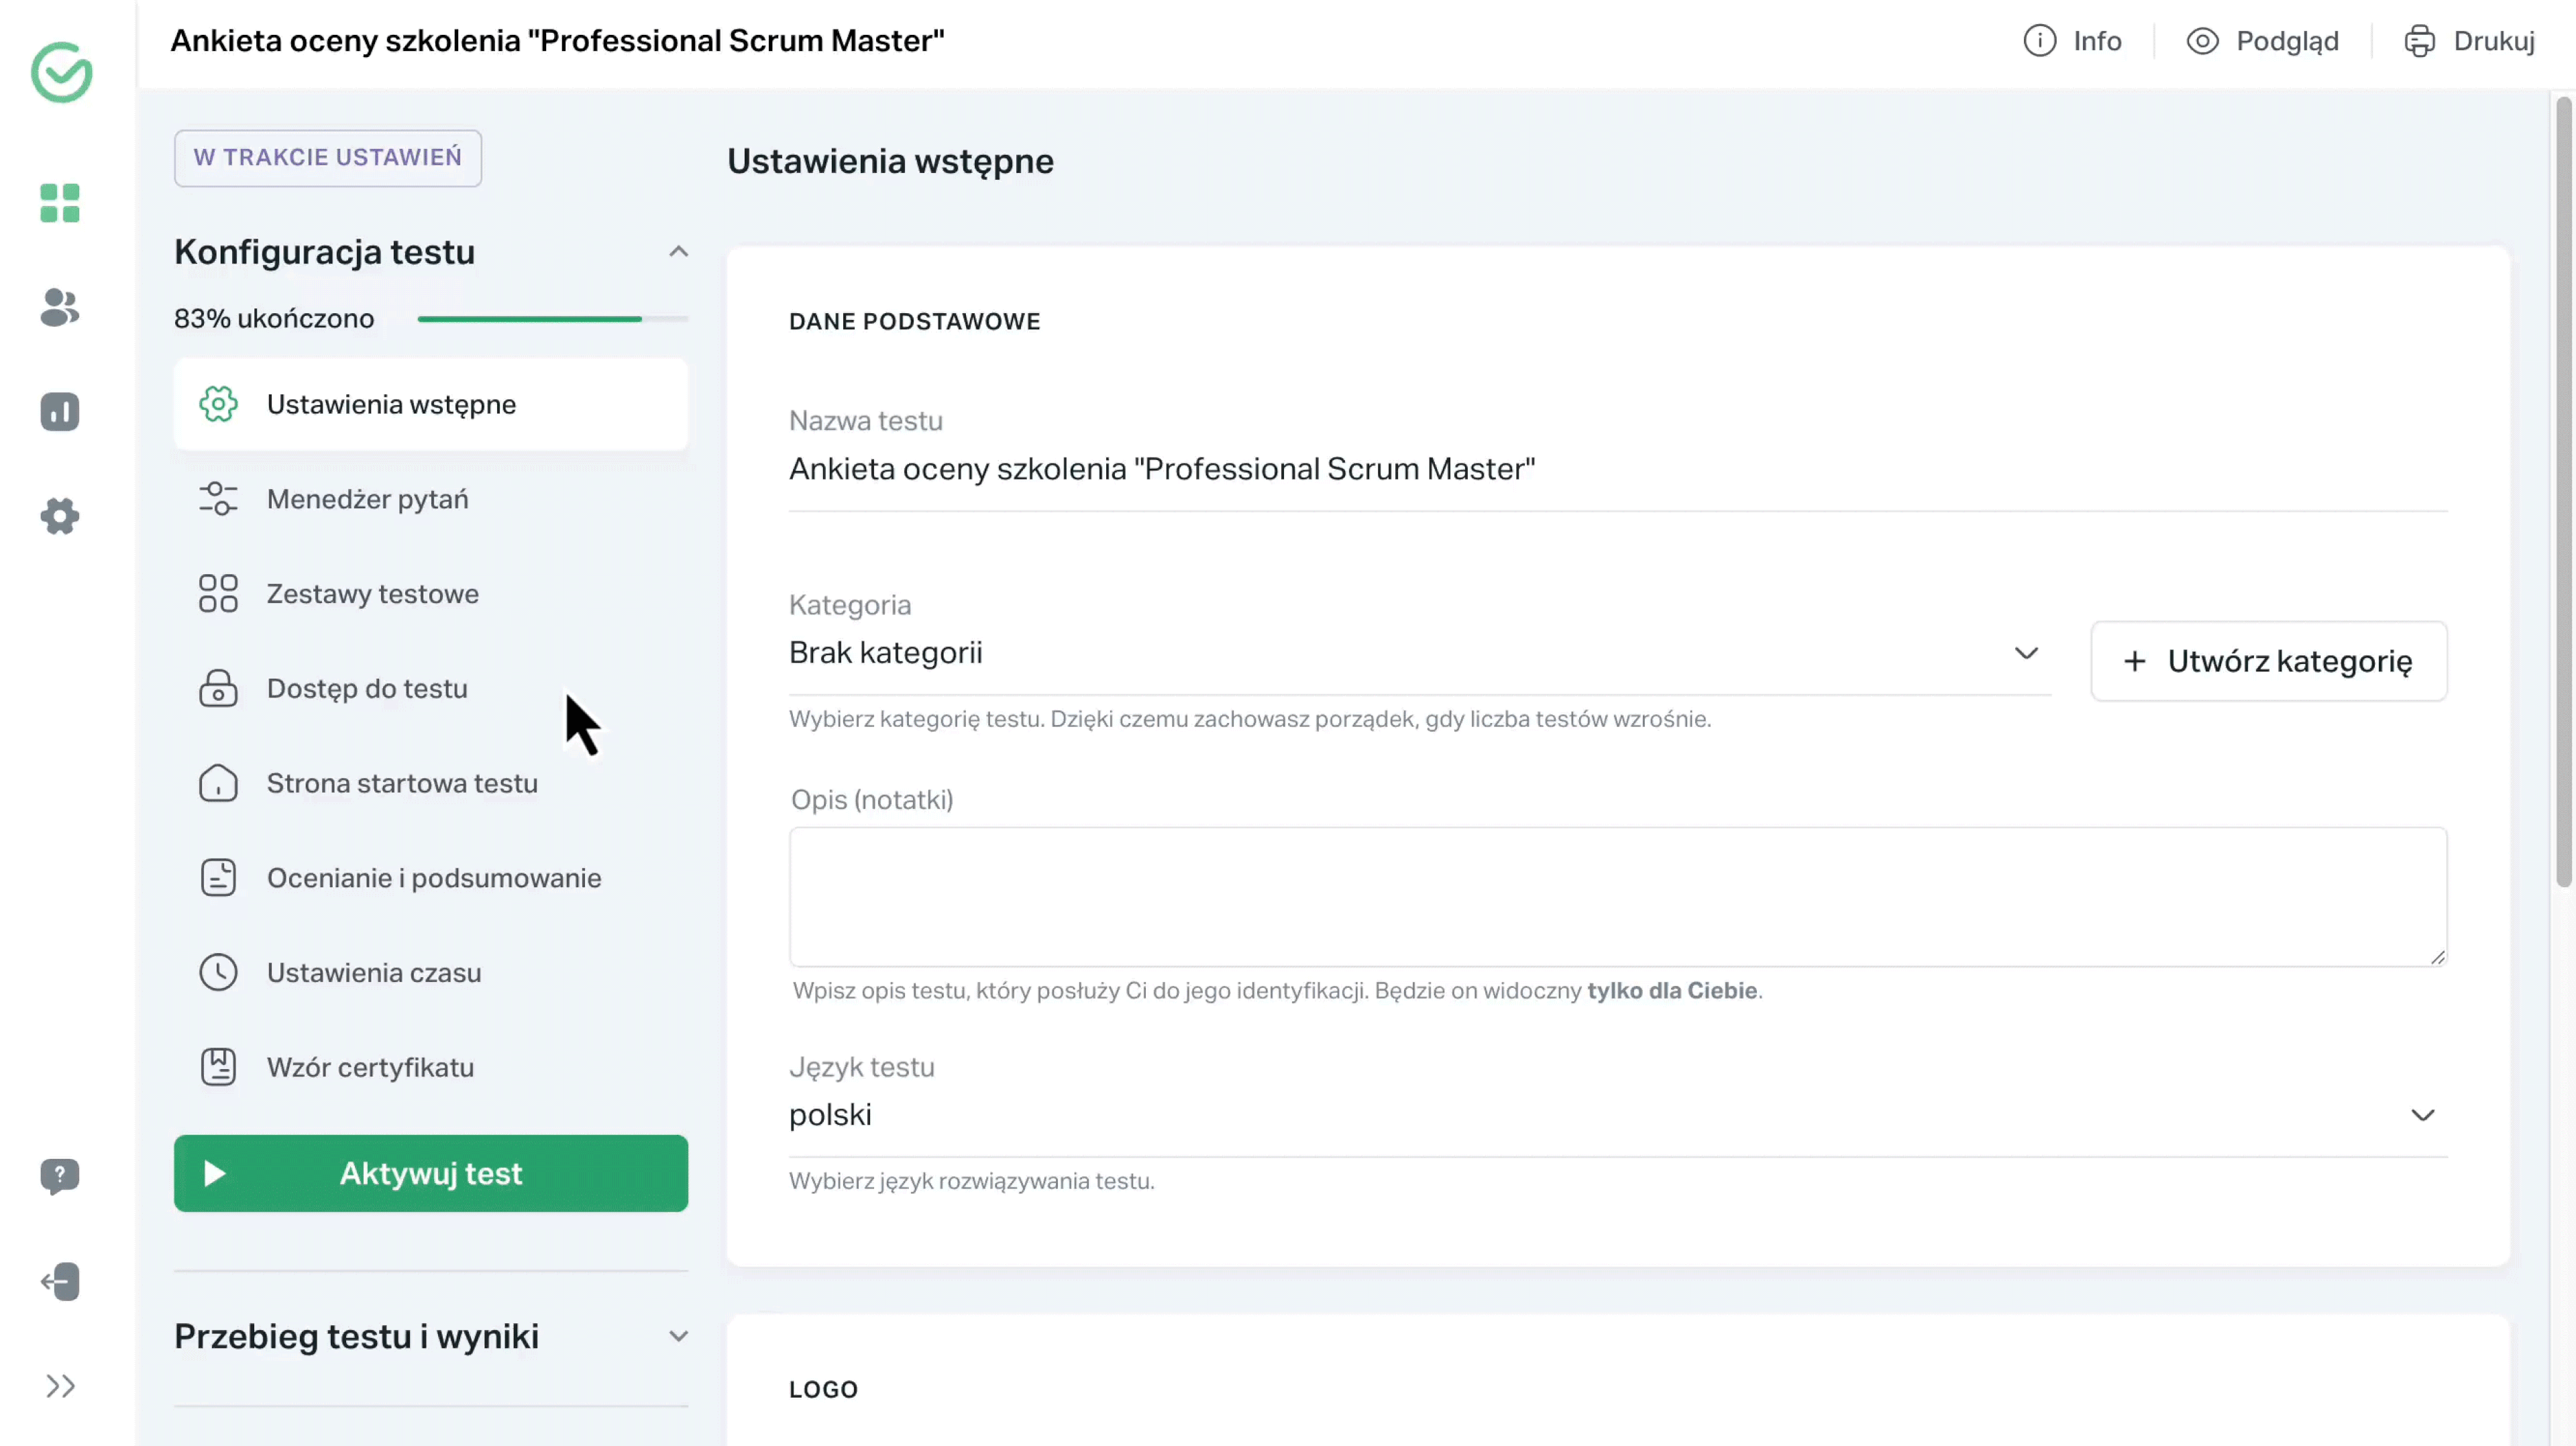This screenshot has width=2576, height=1446.
Task: Click Drukuj to print the test
Action: pyautogui.click(x=2469, y=41)
